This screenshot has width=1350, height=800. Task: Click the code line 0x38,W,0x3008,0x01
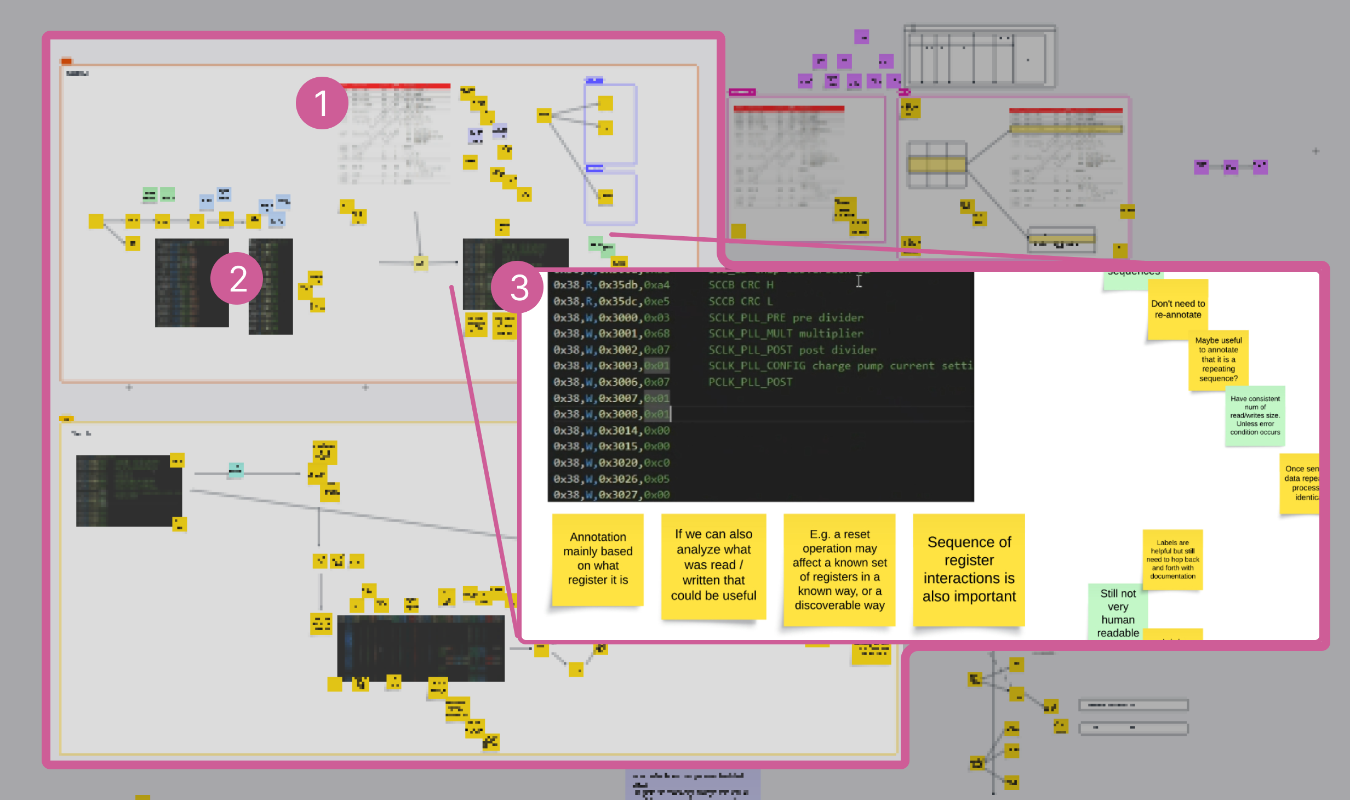coord(611,414)
